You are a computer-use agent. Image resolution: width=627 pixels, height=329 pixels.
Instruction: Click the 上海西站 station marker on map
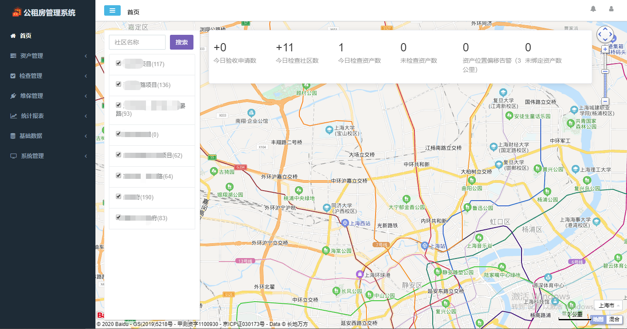tap(345, 223)
